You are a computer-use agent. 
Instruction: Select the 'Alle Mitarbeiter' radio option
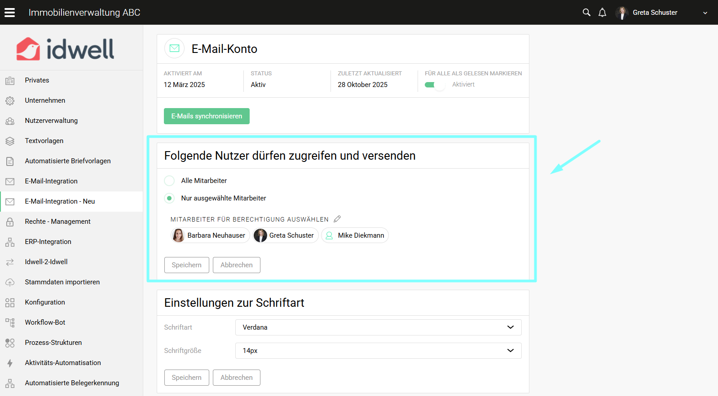click(169, 181)
